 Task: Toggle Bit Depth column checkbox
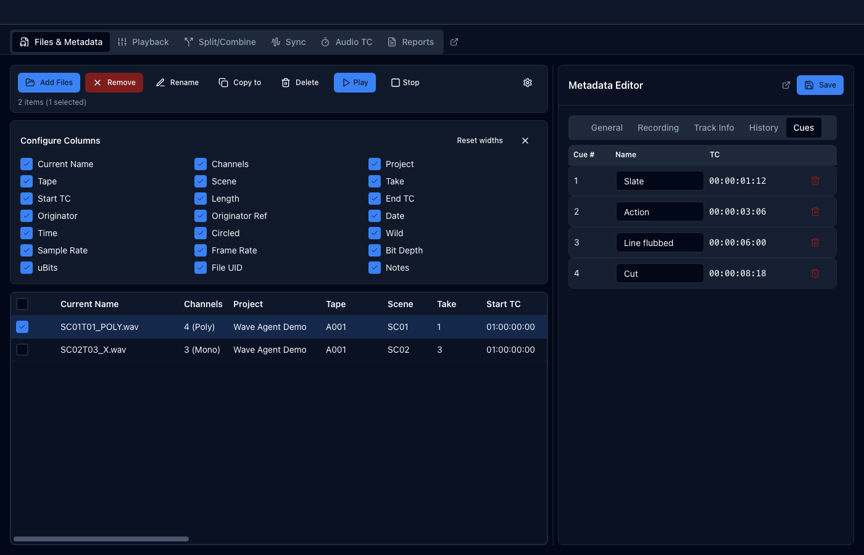(375, 250)
